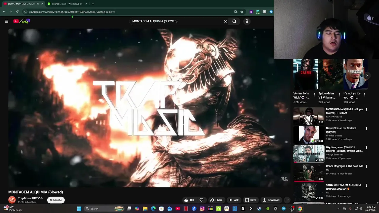Open the Ask AI button

click(234, 200)
